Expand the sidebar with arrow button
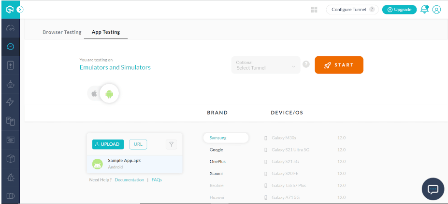 click(x=19, y=9)
